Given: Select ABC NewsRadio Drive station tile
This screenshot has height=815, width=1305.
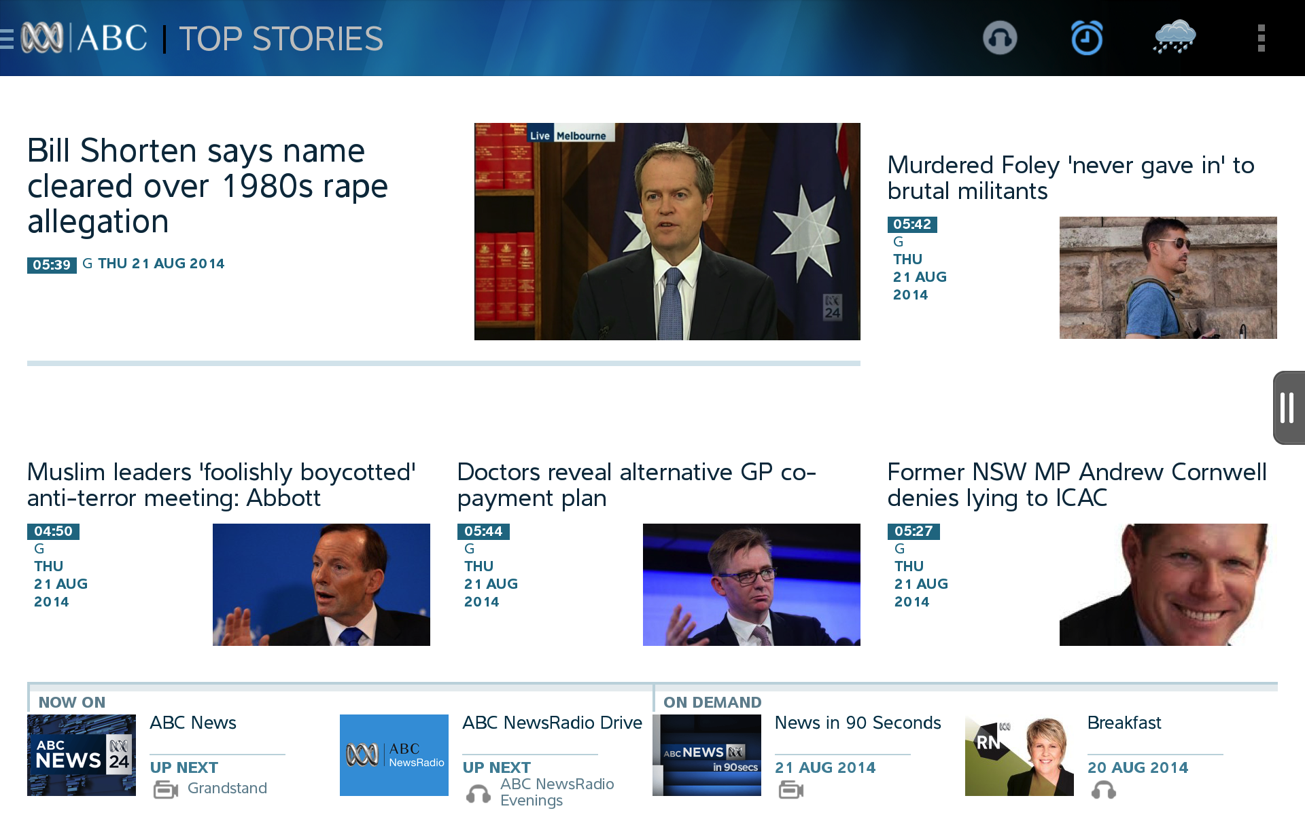Looking at the screenshot, I should (394, 755).
